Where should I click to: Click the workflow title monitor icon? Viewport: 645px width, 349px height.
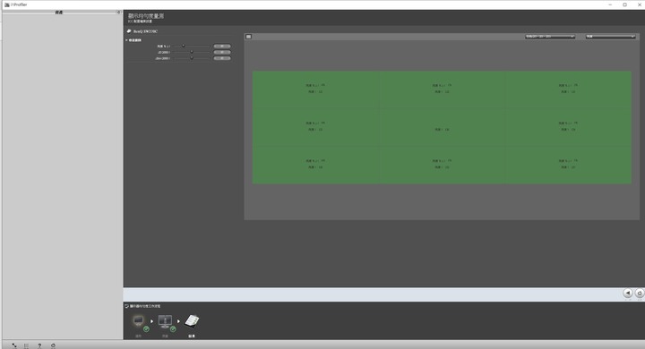[126, 306]
